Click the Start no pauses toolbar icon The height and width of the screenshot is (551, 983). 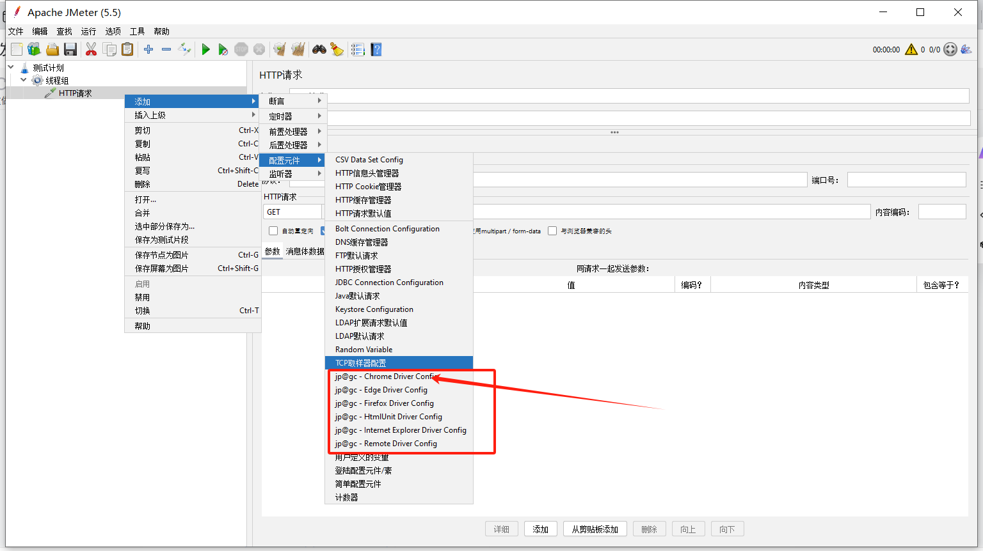[x=223, y=49]
